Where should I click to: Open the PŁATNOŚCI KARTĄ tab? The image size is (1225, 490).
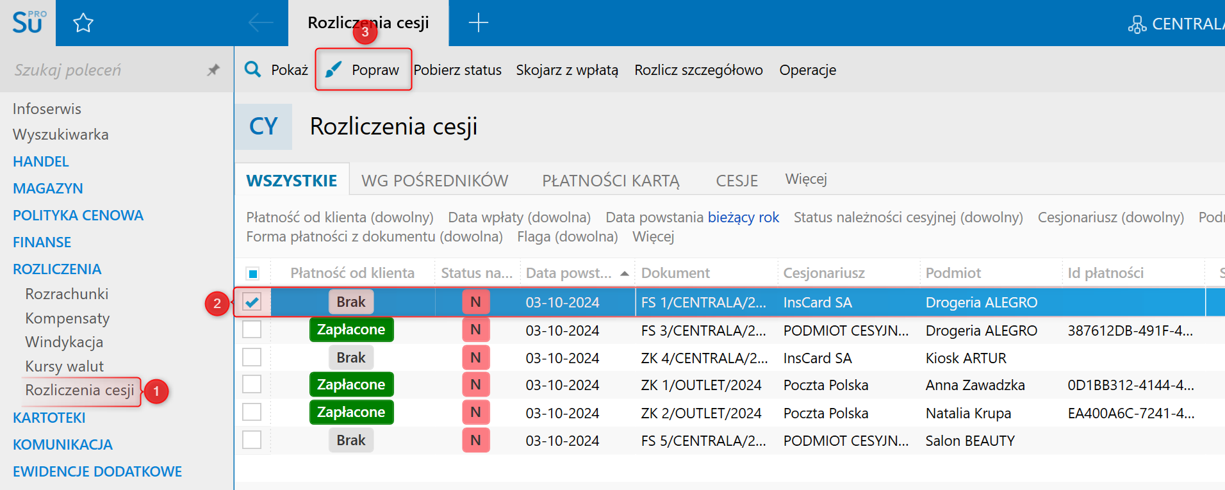pos(611,181)
